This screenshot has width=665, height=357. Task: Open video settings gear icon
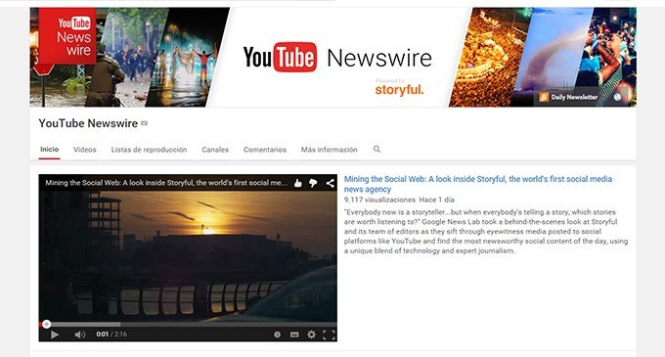click(x=311, y=335)
